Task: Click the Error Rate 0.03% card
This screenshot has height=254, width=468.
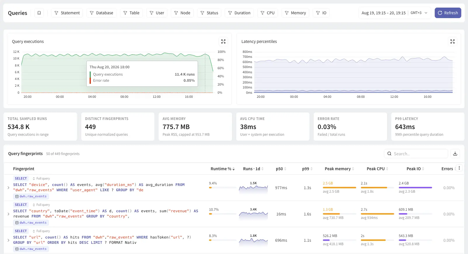Action: tap(350, 127)
